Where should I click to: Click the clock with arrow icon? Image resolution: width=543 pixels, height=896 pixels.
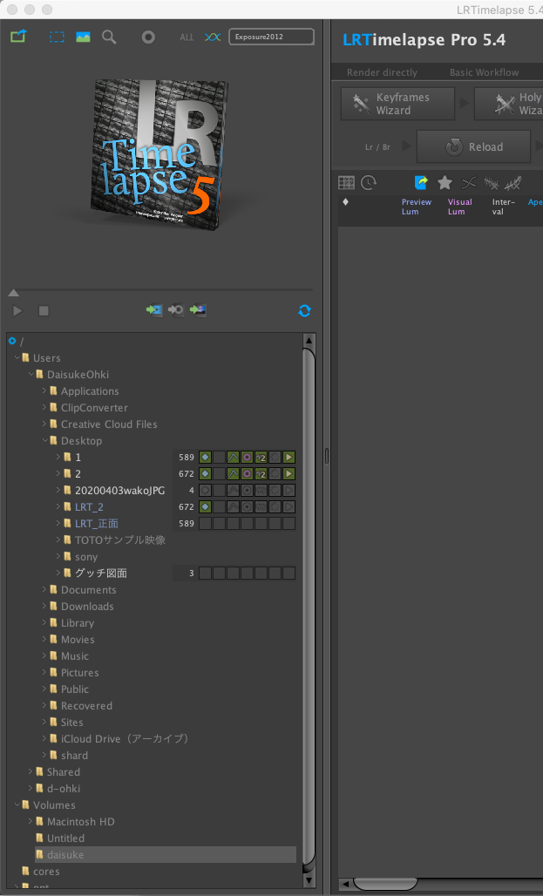tap(370, 183)
